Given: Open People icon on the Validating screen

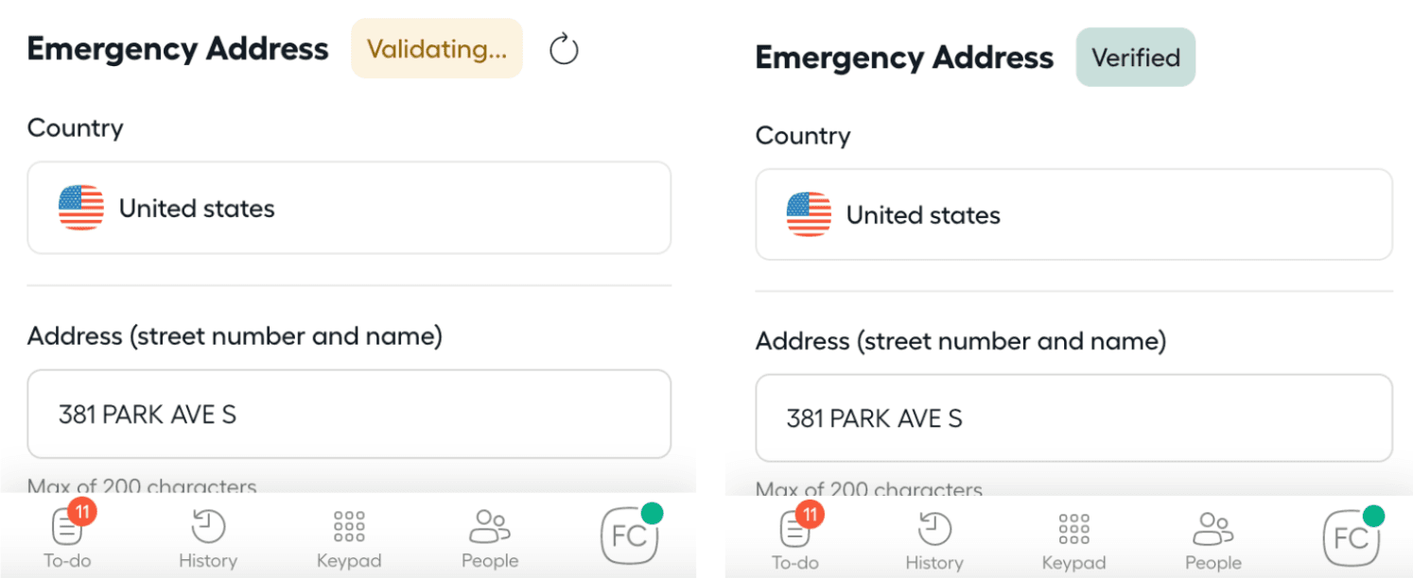Looking at the screenshot, I should [490, 526].
